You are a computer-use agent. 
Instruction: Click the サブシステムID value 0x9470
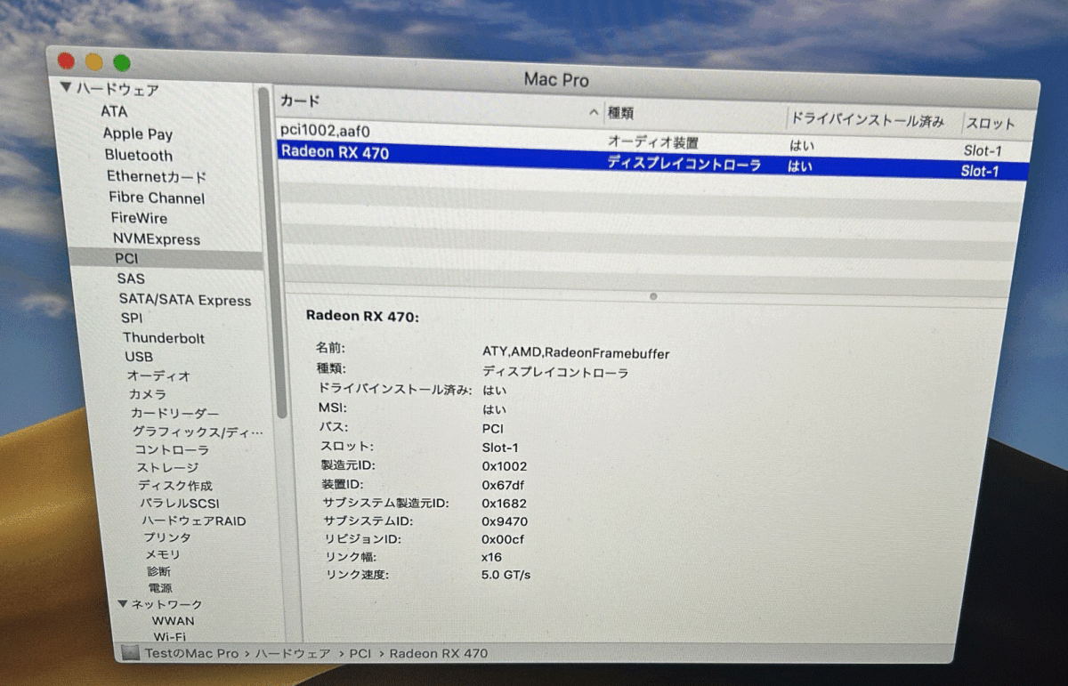[x=504, y=521]
